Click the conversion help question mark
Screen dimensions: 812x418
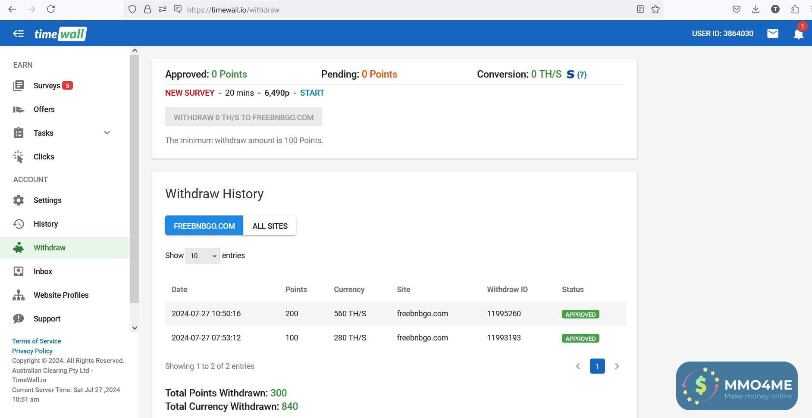pyautogui.click(x=582, y=75)
